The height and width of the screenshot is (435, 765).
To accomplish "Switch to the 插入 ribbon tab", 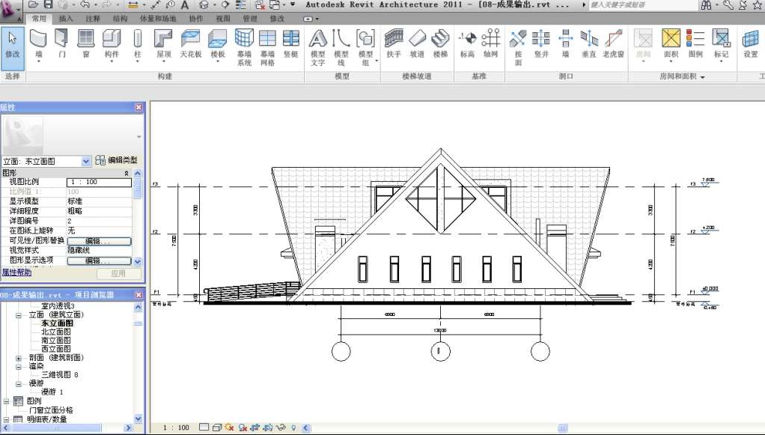I will [x=66, y=18].
